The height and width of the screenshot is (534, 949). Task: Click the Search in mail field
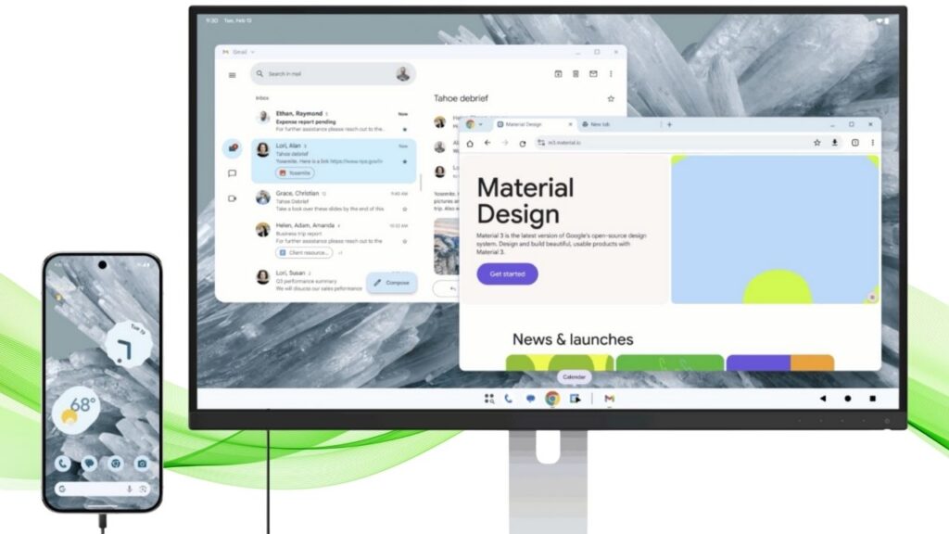pos(333,74)
